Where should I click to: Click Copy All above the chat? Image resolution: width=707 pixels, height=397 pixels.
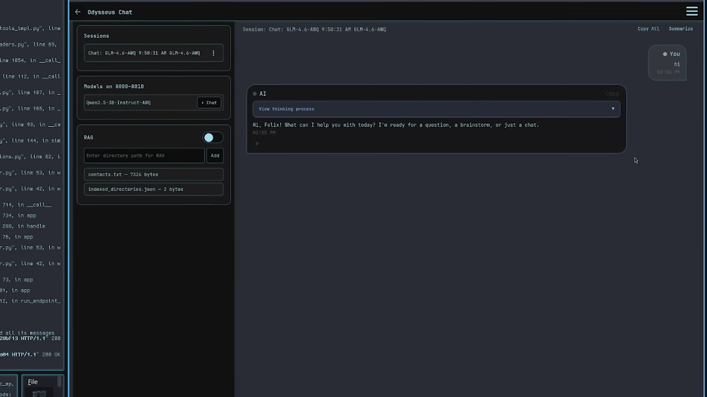point(648,29)
